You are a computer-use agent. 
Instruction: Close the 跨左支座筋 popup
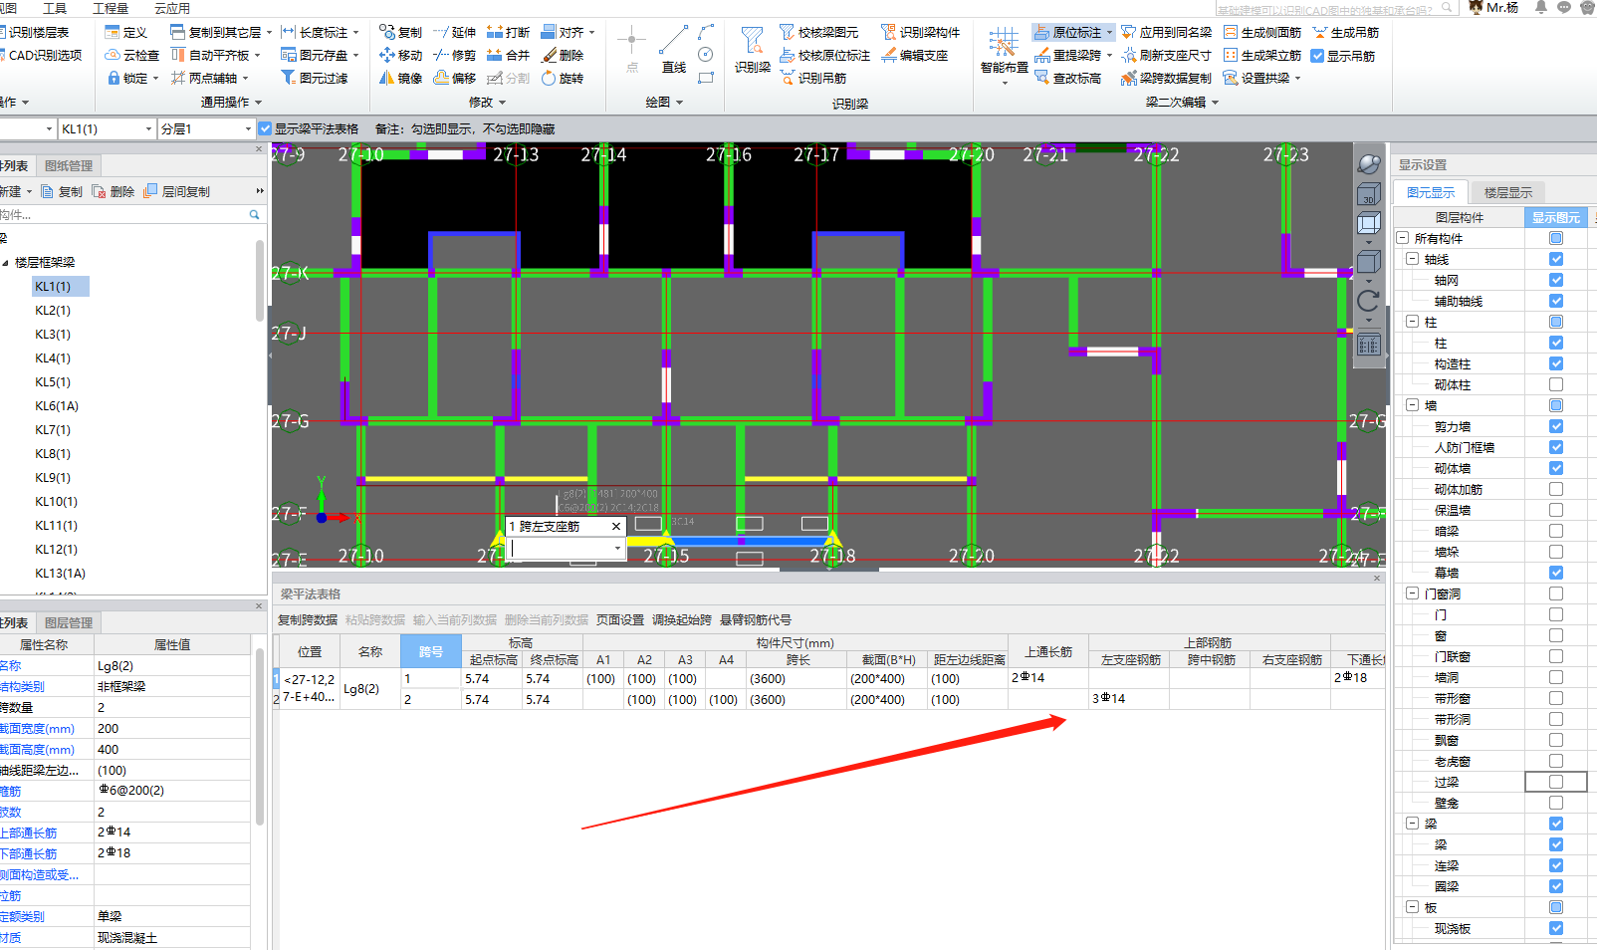pos(615,526)
